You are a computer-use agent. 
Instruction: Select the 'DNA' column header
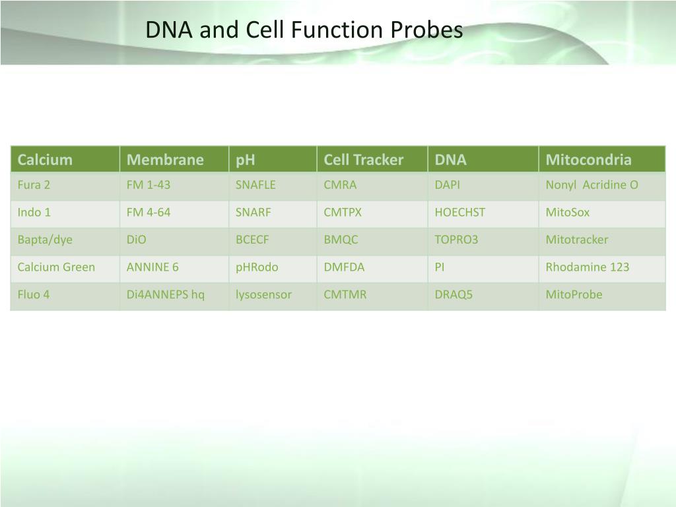pos(483,160)
